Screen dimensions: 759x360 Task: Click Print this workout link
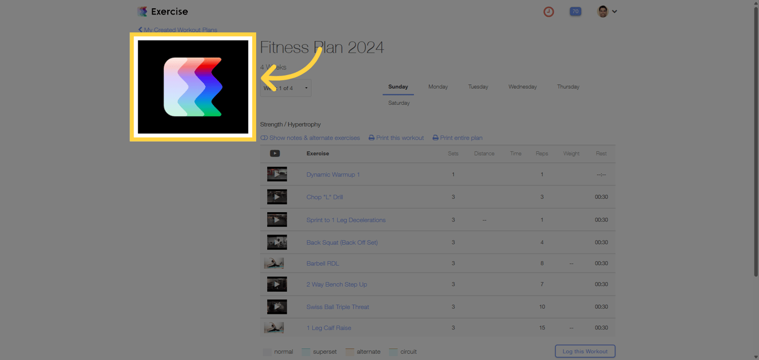pyautogui.click(x=396, y=138)
